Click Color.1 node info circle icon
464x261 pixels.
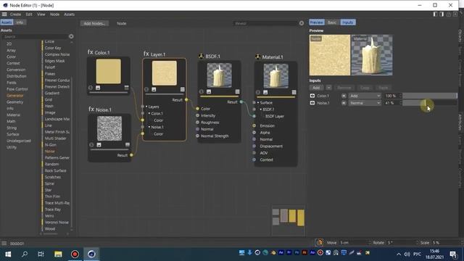(91, 88)
